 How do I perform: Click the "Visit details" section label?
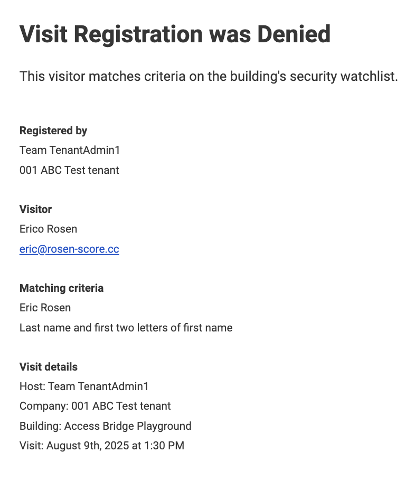pos(49,367)
